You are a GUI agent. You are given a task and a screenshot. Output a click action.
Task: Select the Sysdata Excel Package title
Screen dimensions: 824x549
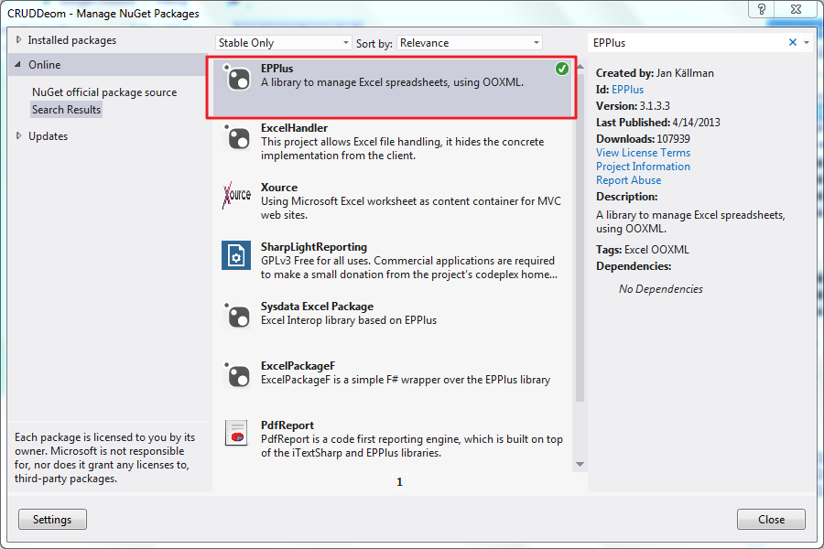[x=317, y=307]
